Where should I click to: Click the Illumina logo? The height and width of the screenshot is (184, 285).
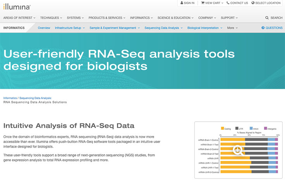[x=17, y=7]
